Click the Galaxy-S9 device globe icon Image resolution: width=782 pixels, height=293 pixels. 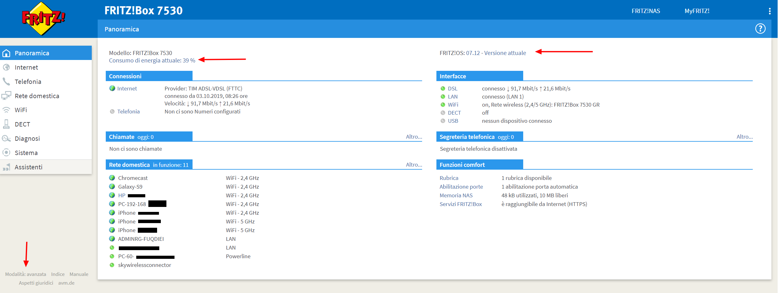point(112,187)
